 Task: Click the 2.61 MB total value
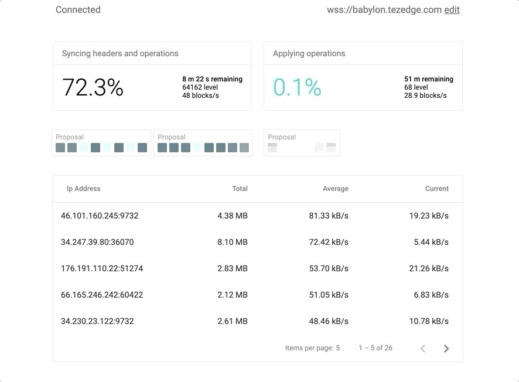[x=233, y=321]
